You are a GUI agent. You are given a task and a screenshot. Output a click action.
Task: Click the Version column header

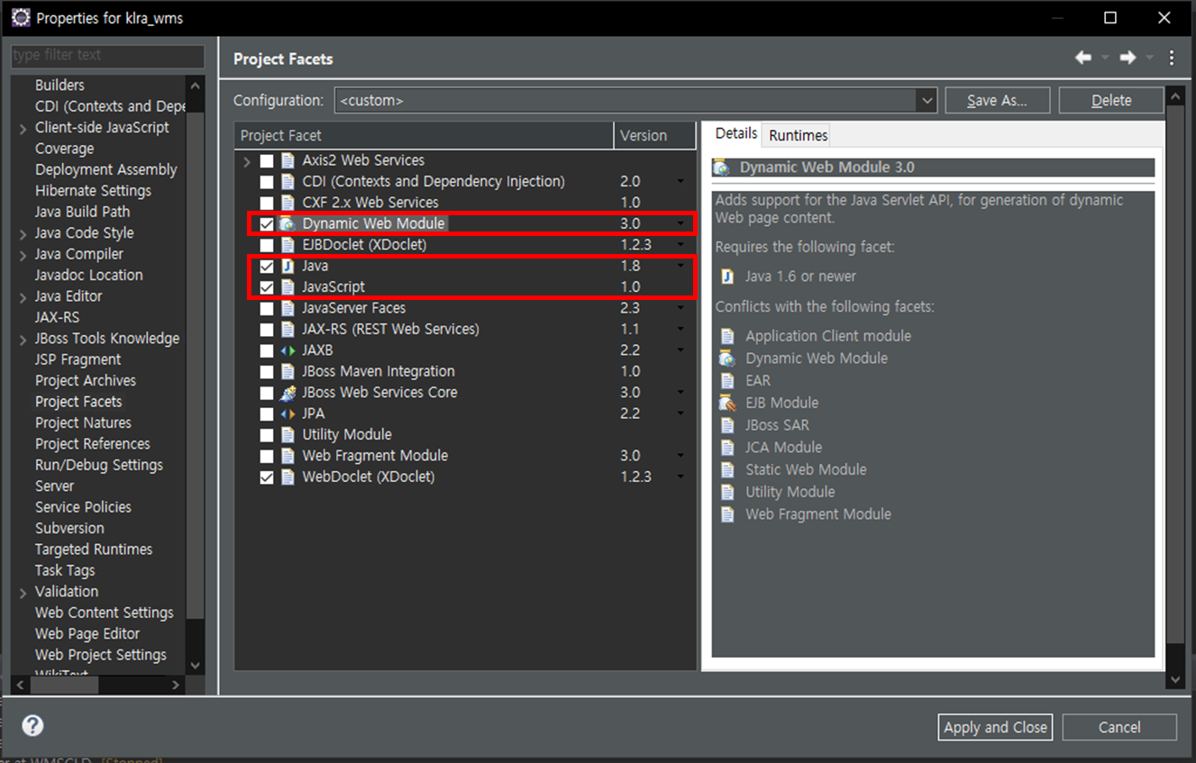click(654, 135)
